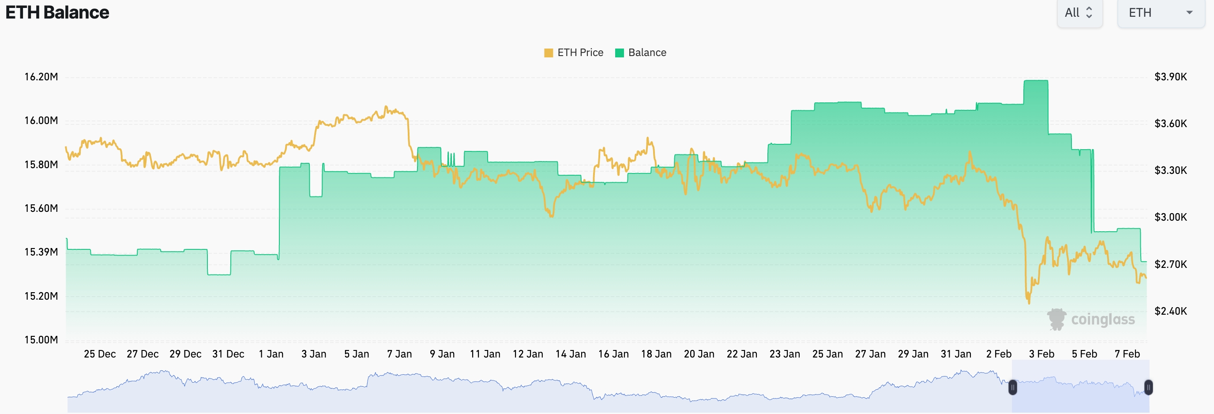The image size is (1214, 414).
Task: Open the All time-range selector
Action: [x=1079, y=13]
